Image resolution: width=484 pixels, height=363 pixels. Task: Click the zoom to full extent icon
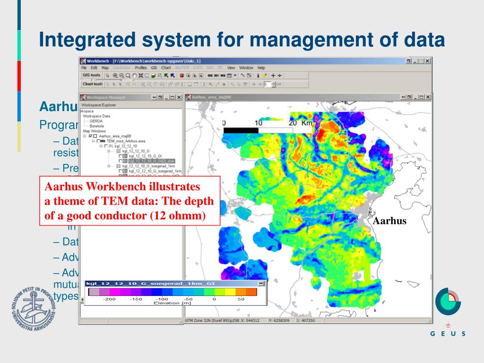tap(141, 76)
